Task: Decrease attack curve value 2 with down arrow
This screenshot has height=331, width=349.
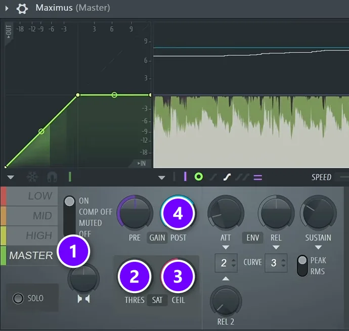Action: tap(233, 266)
